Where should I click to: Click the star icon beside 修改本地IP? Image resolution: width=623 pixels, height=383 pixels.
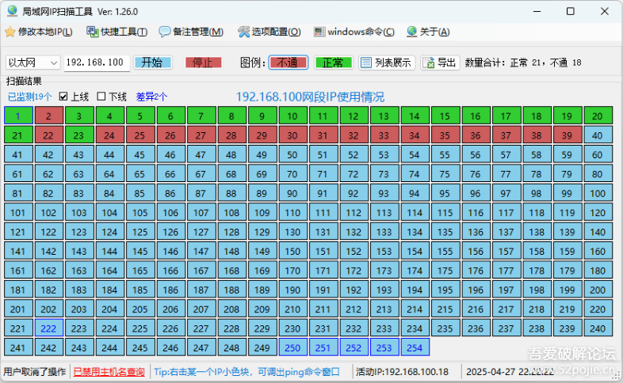(x=10, y=32)
